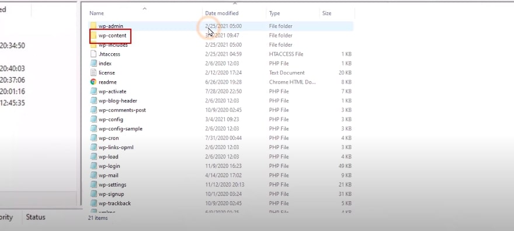514x231 pixels.
Task: Select the wp-mail file name
Action: tap(109, 175)
